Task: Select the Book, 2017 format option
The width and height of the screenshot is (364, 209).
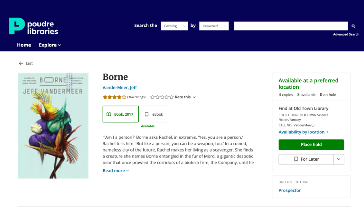Action: coord(121,114)
